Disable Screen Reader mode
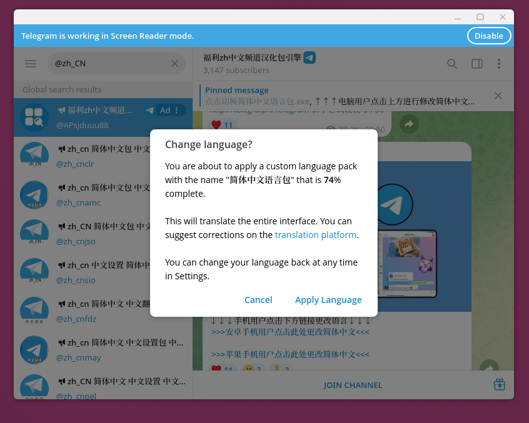 489,36
